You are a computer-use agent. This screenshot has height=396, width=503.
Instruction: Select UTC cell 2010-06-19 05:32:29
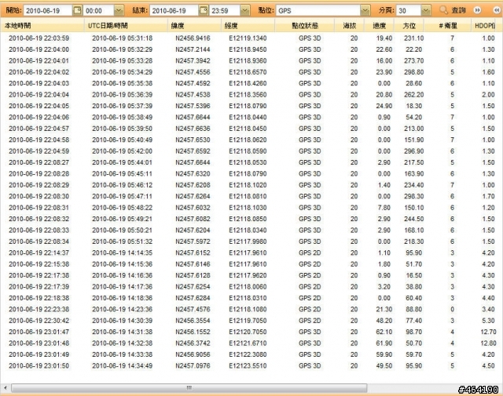[123, 49]
